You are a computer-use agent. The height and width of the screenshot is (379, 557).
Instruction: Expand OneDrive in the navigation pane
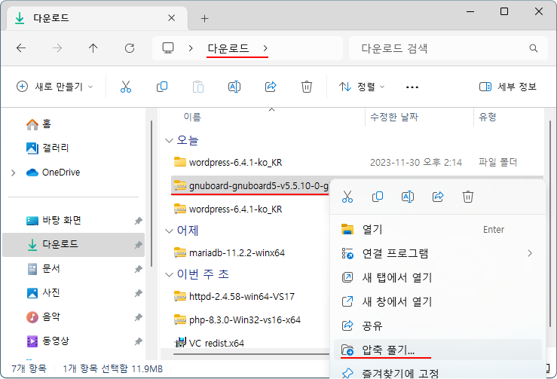[x=14, y=173]
